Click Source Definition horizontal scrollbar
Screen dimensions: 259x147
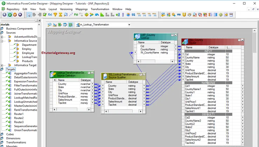[x=72, y=110]
